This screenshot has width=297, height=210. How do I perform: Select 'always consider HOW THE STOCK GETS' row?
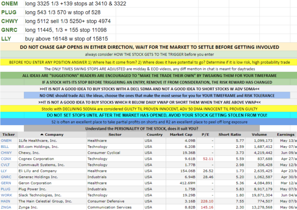pyautogui.click(x=148, y=54)
